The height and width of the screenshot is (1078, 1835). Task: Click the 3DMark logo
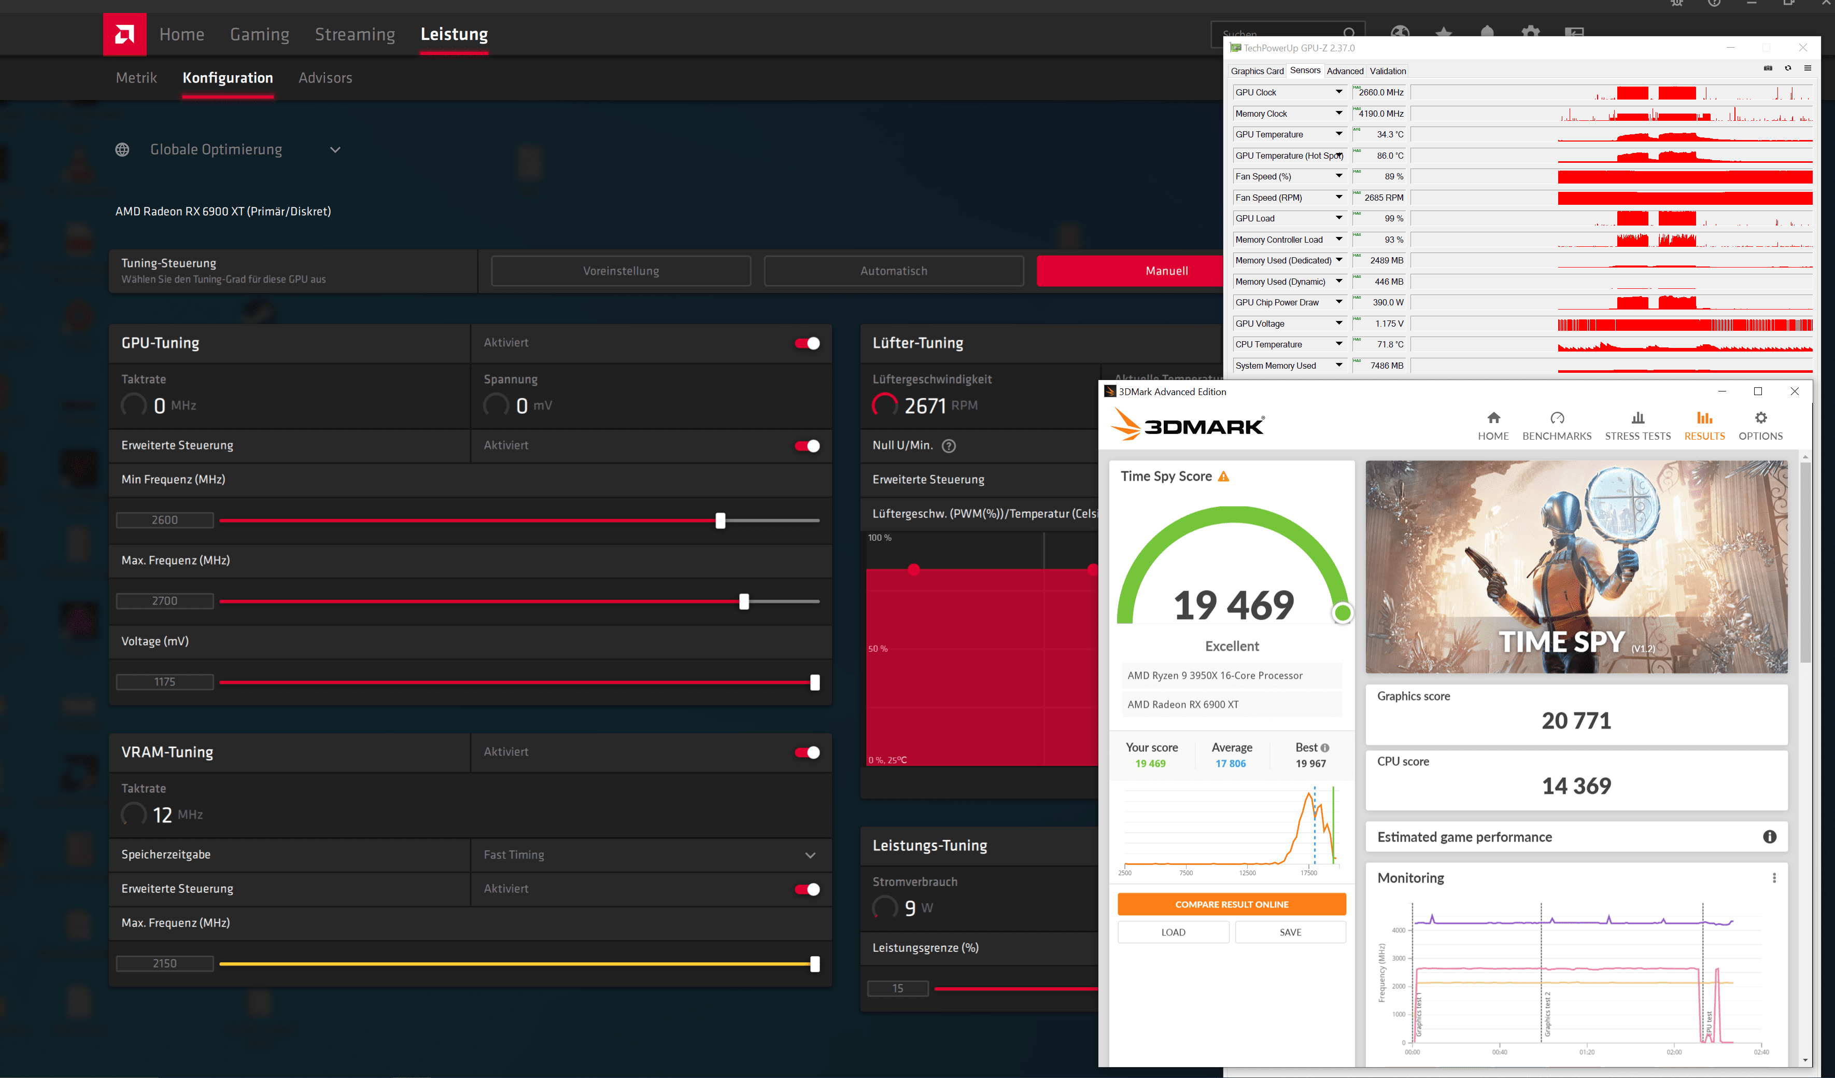point(1188,425)
